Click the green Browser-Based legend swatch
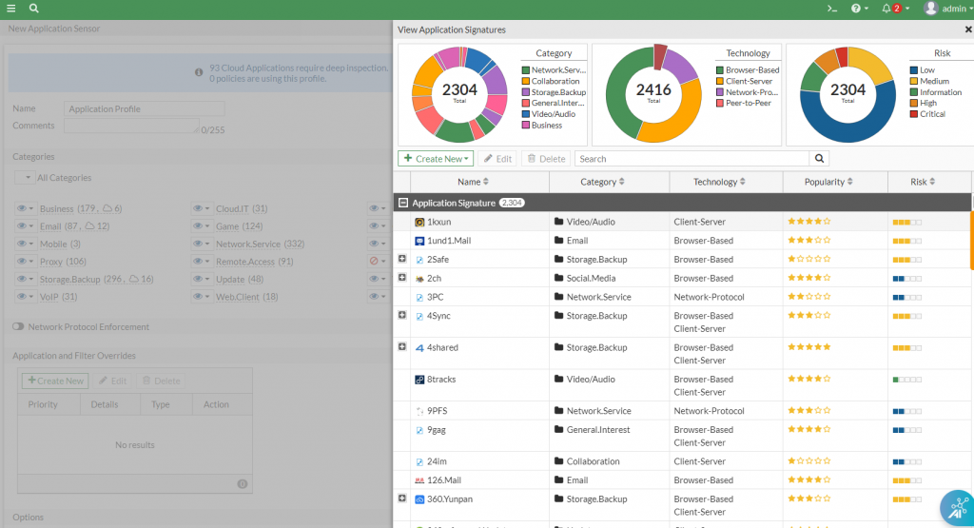 coord(720,70)
